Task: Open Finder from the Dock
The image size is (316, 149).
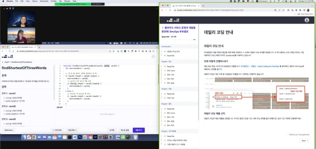Action: pyautogui.click(x=24, y=137)
